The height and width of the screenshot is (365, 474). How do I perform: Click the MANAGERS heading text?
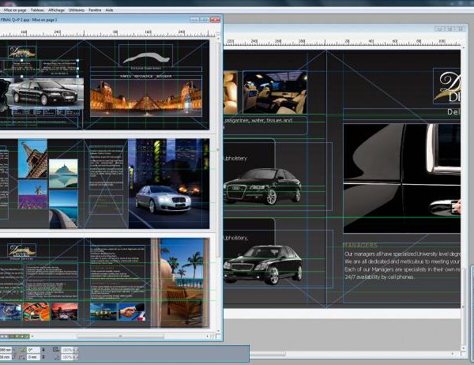tap(360, 245)
